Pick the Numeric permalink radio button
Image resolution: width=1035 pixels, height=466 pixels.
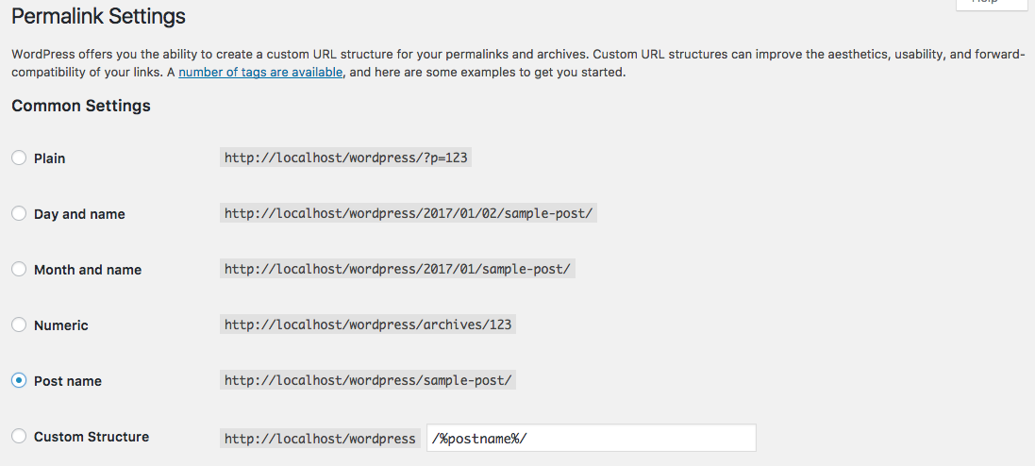point(19,325)
